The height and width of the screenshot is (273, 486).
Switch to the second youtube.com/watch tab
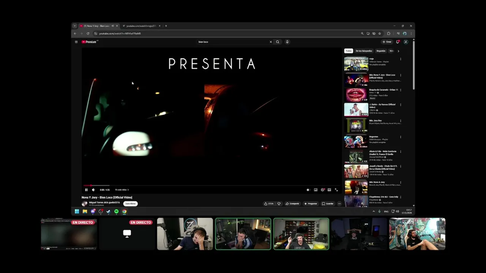(x=141, y=26)
